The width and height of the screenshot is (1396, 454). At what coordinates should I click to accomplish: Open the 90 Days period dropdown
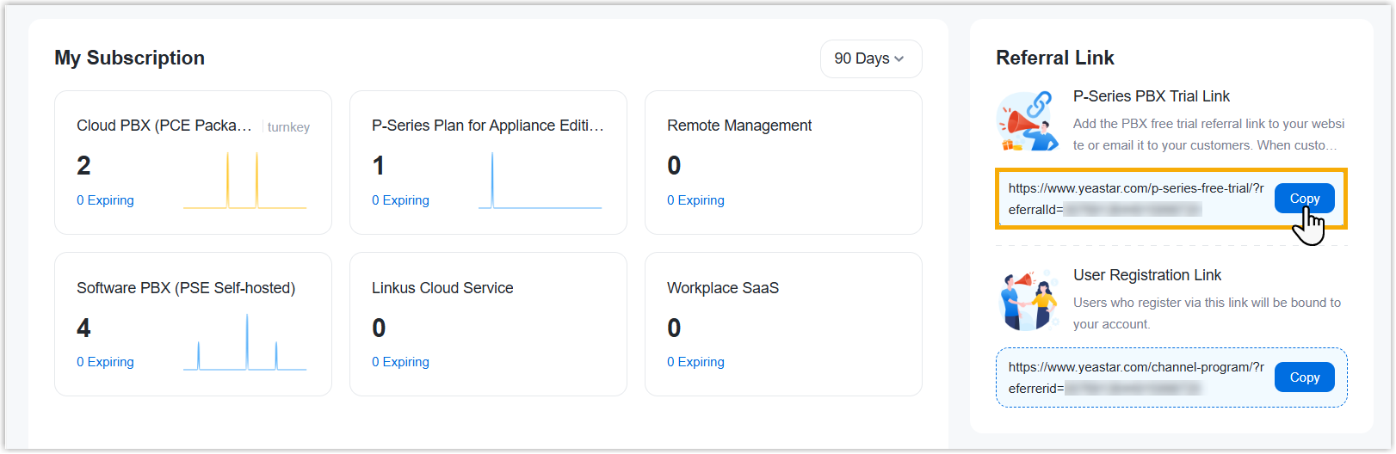pos(869,58)
